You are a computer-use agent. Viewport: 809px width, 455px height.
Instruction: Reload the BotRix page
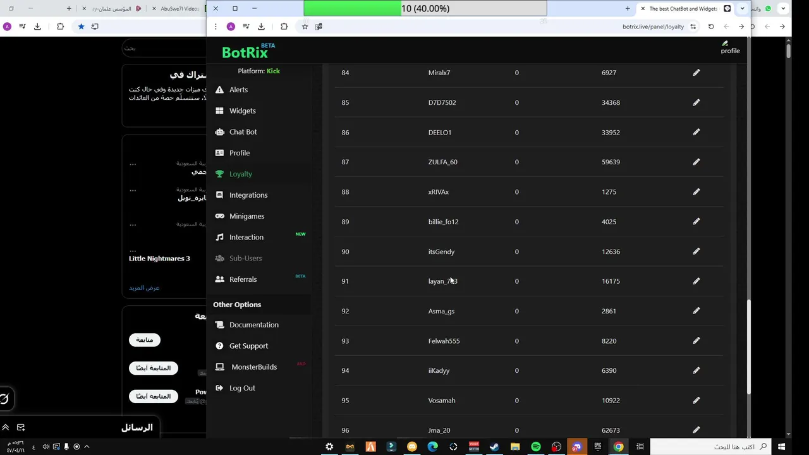(x=711, y=27)
